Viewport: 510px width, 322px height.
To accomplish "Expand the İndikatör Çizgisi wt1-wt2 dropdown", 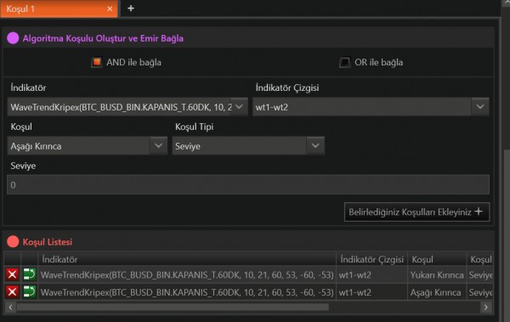I will (371, 107).
